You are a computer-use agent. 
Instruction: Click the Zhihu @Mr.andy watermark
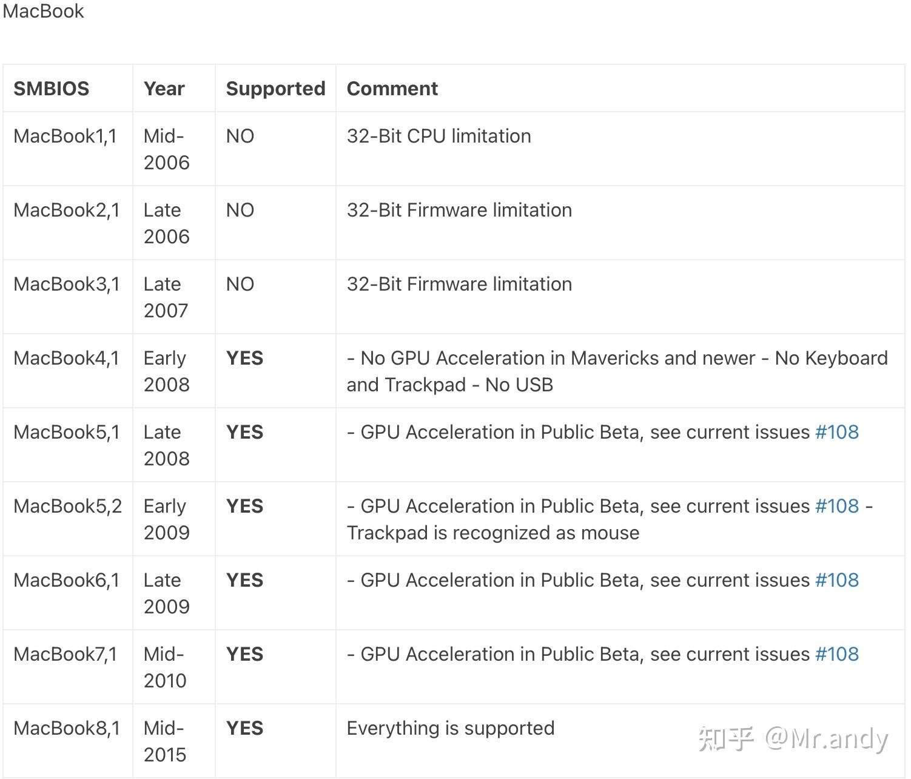pos(793,738)
